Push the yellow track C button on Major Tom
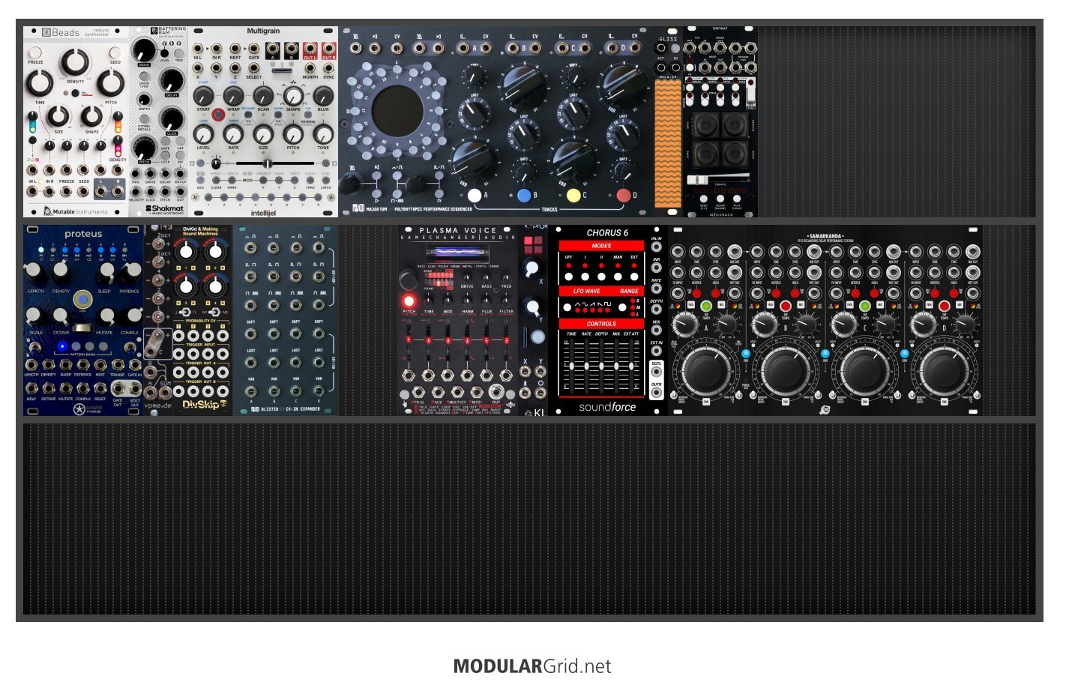This screenshot has height=682, width=1066. coord(573,196)
